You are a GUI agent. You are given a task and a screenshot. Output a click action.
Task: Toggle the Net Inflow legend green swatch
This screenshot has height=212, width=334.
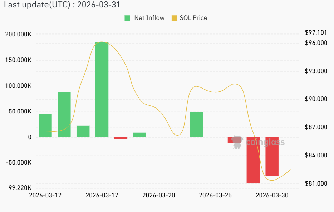127,18
